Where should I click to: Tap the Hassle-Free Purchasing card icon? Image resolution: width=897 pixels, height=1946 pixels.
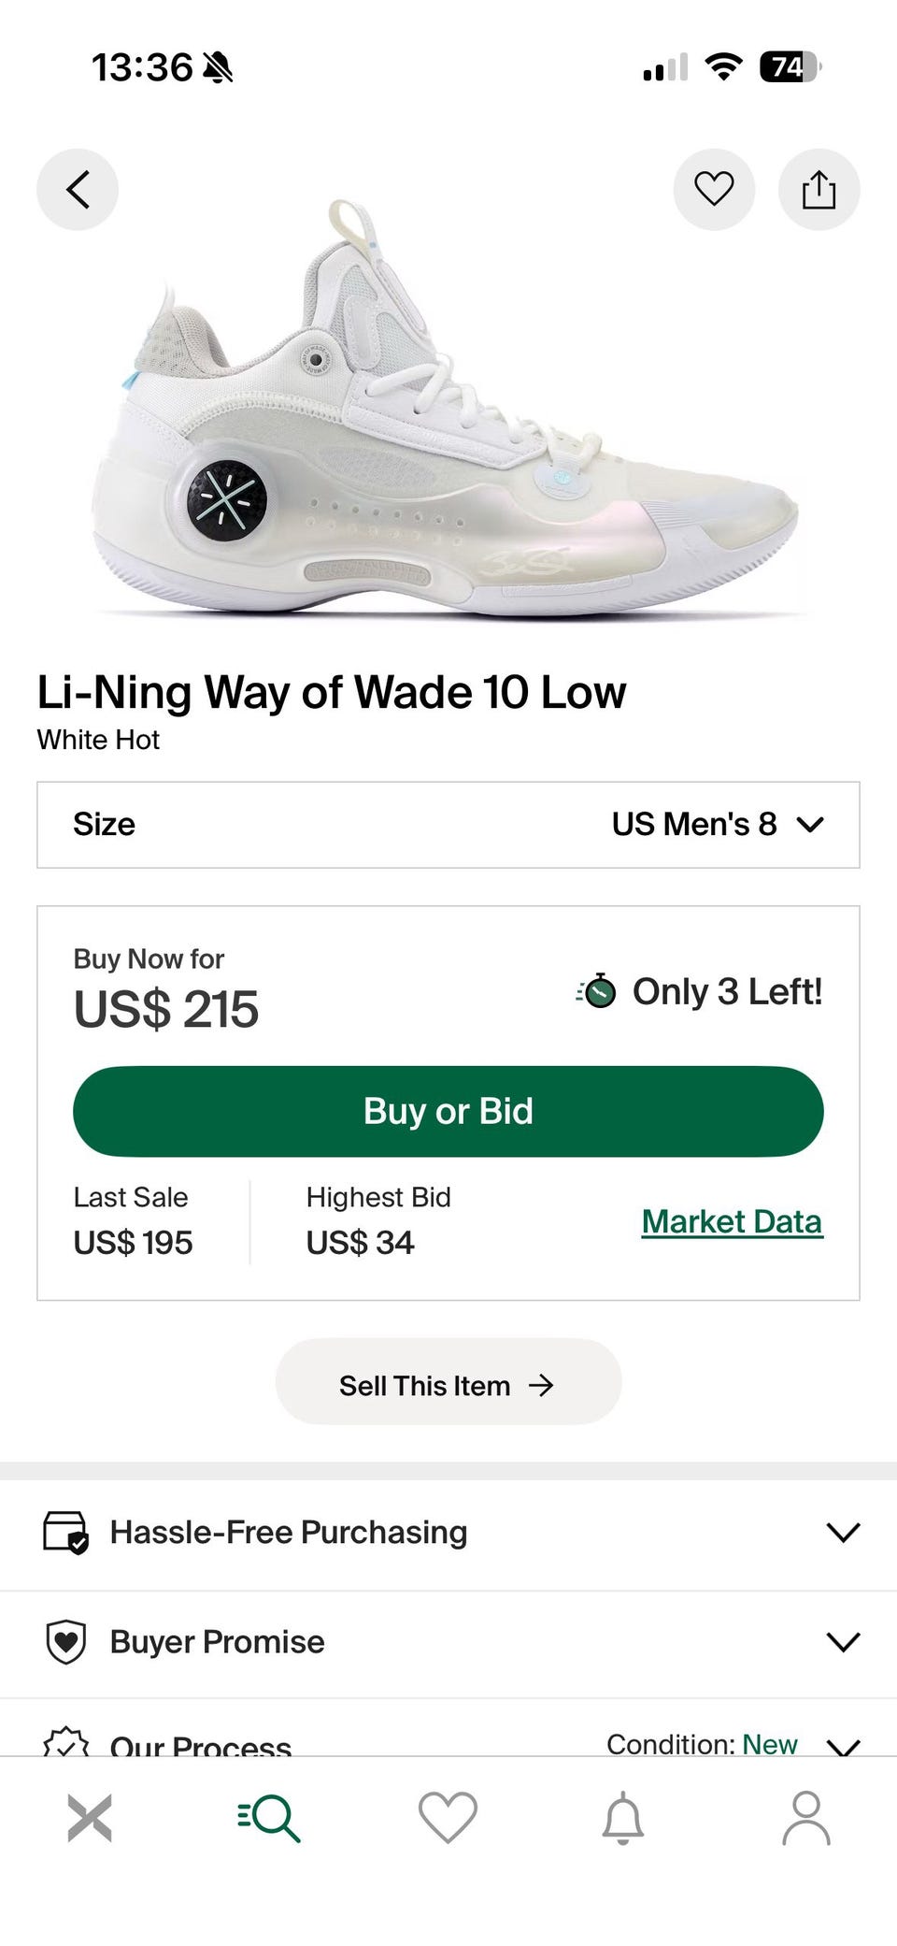click(66, 1532)
